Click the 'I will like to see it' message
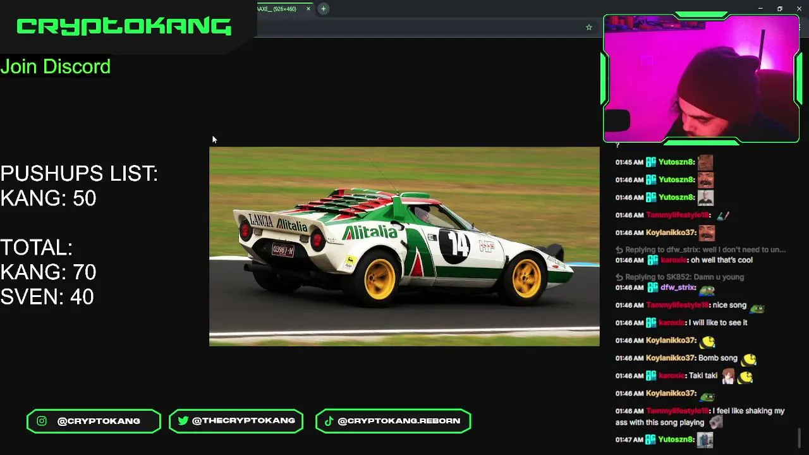Screen dimensions: 809x455 click(x=718, y=322)
